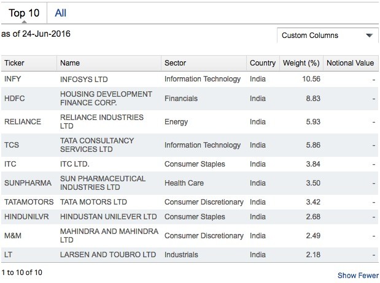Click the M&M ticker cell
This screenshot has height=283, width=380.
point(13,236)
